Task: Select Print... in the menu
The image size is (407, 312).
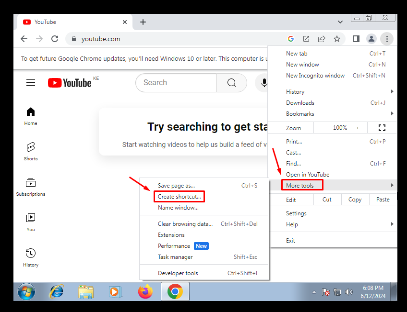Action: point(333,142)
